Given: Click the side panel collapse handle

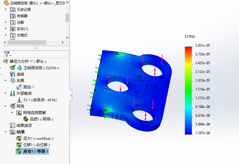Looking at the screenshot, I should 71,95.
